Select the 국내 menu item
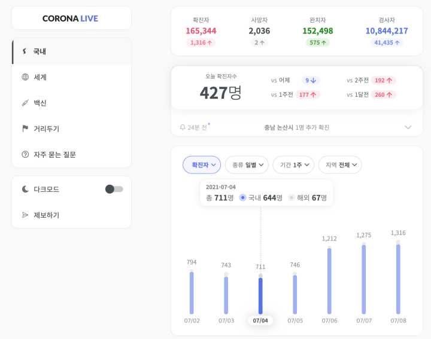The image size is (431, 339). pos(71,51)
